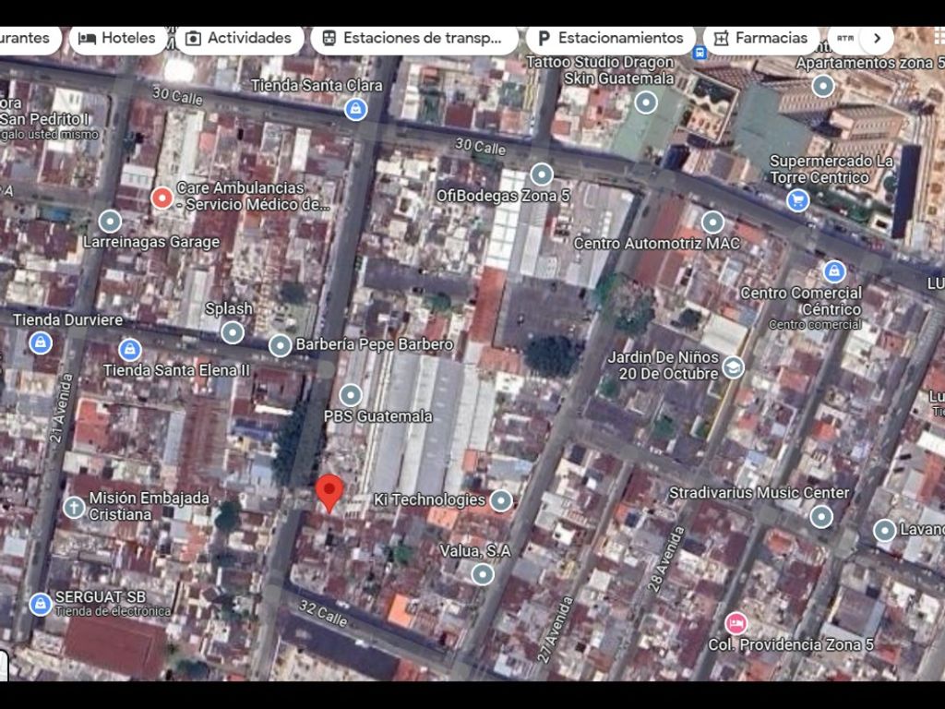Select the "SERGUAT SB" label text
The height and width of the screenshot is (709, 945).
point(100,597)
